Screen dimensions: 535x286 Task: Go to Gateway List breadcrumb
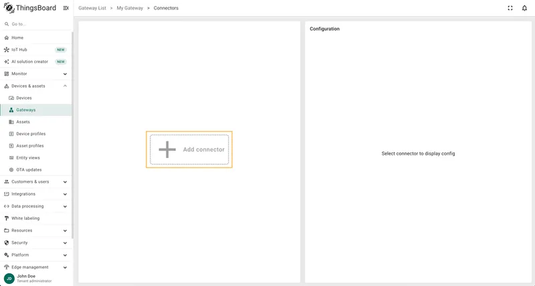coord(92,8)
